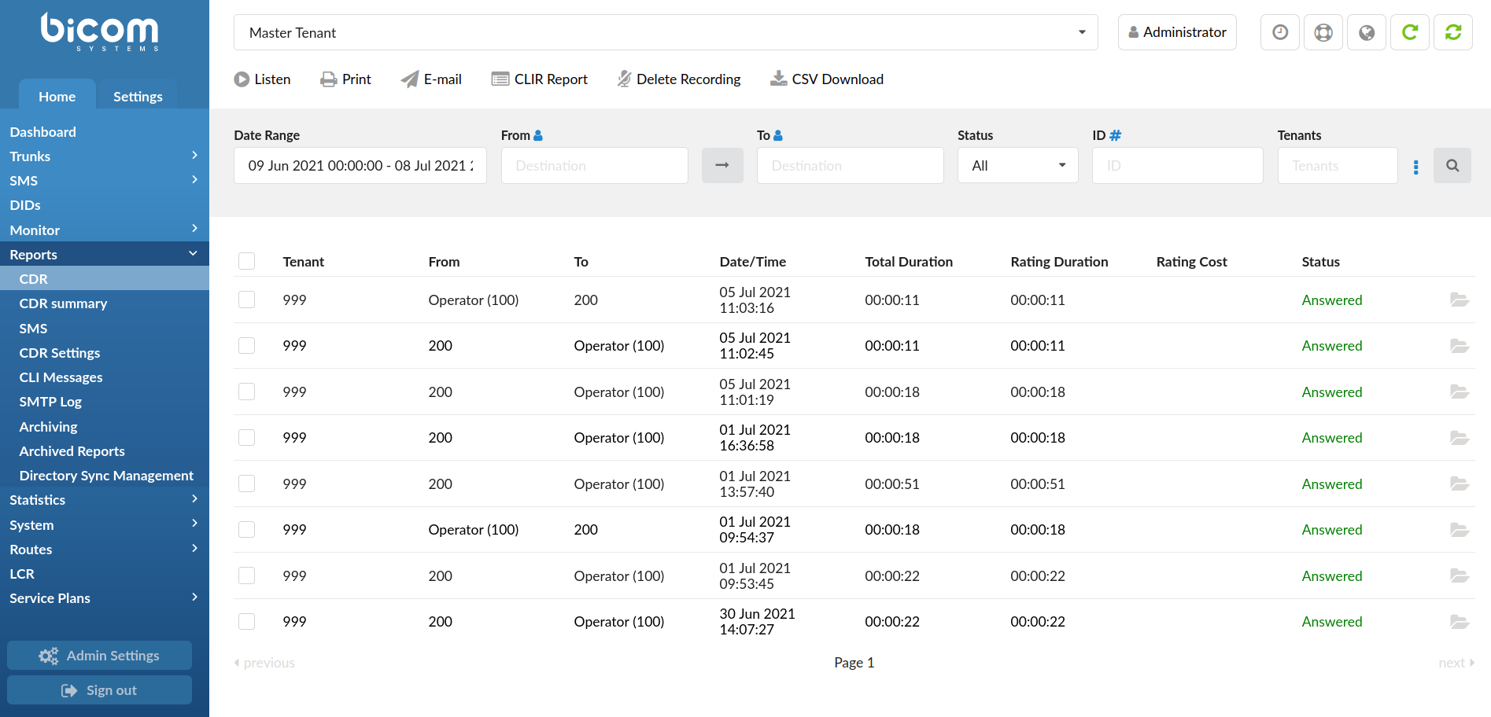Click the user icon next to To label
Viewport: 1491px width, 717px height.
point(778,135)
